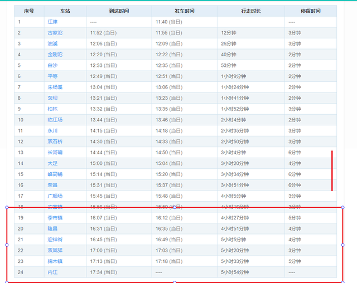This screenshot has height=283, width=357.
Task: Open the 双石桥 station link
Action: 55,141
